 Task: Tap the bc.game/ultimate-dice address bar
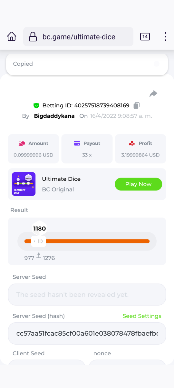(78, 37)
